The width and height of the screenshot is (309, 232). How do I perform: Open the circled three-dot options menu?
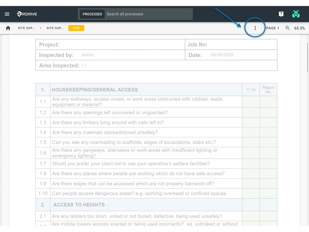pos(255,28)
